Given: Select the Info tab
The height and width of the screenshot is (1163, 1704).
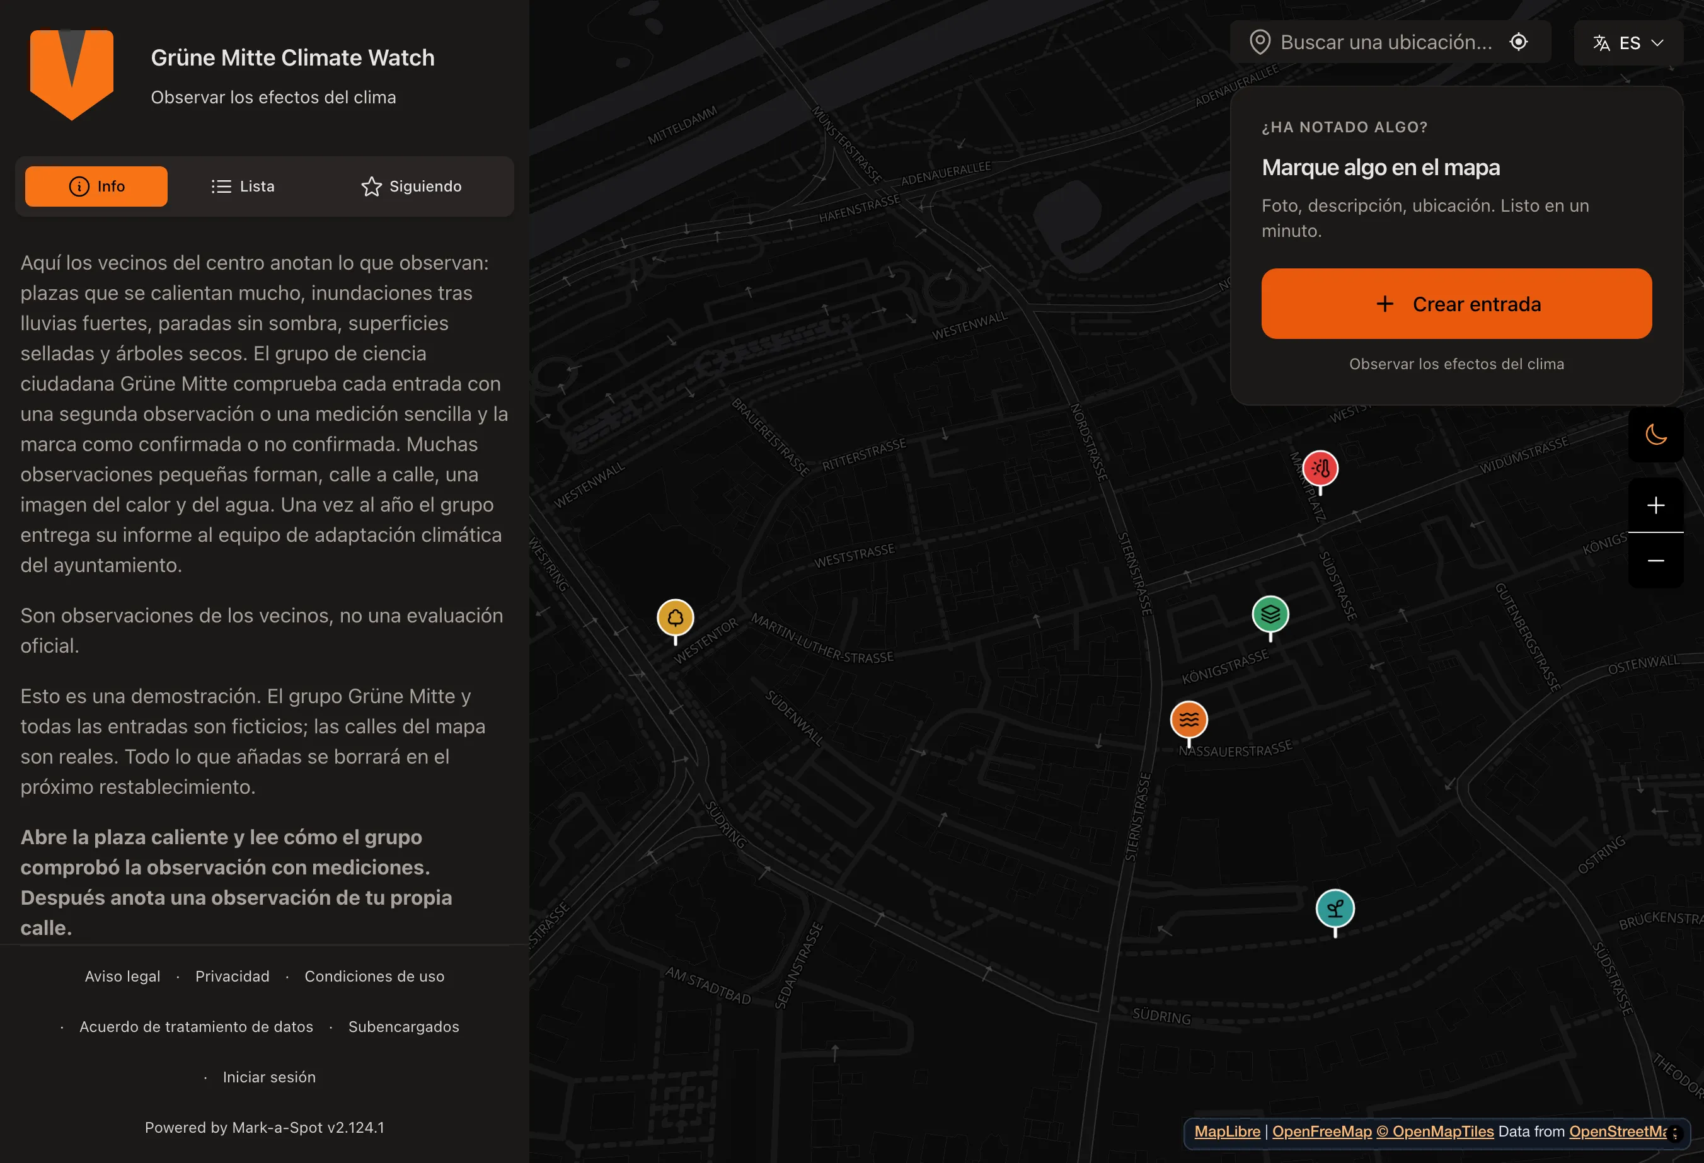Looking at the screenshot, I should coord(96,186).
